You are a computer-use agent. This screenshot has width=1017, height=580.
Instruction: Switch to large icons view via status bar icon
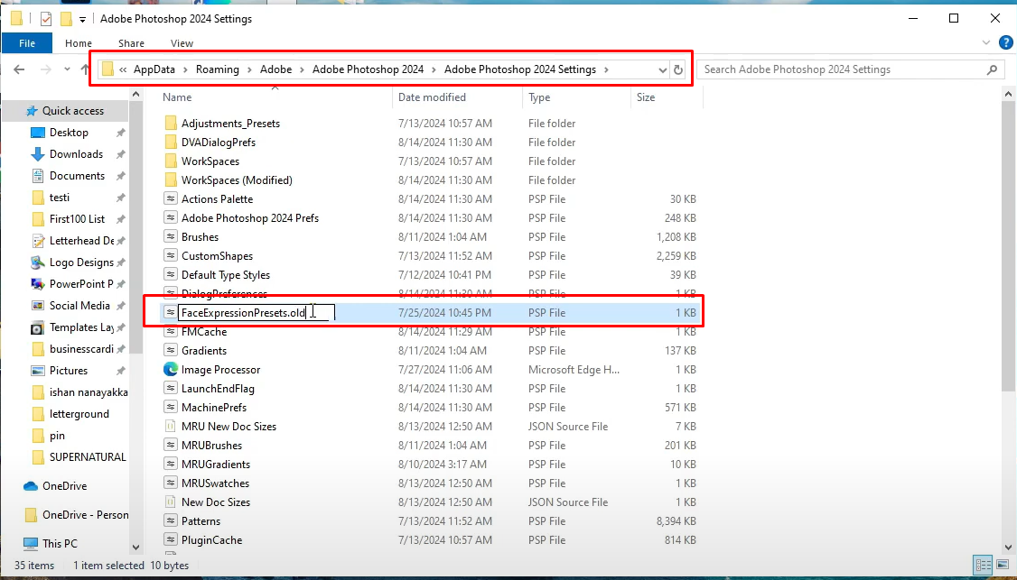point(1002,565)
